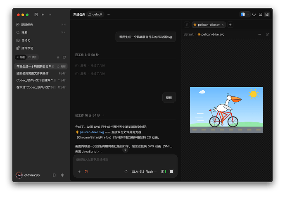Switch to the 分组 view toggle
285x198 pixels.
coord(21,57)
